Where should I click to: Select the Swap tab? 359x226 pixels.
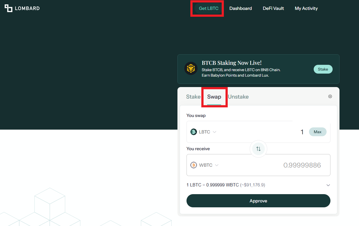click(x=214, y=97)
